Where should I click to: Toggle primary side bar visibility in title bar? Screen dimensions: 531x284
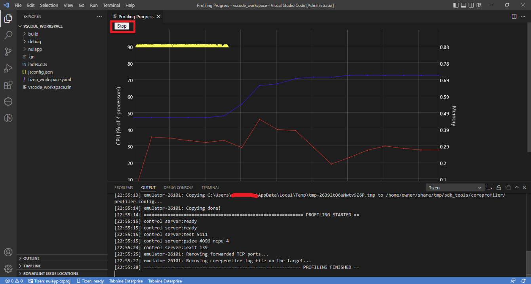tap(456, 5)
